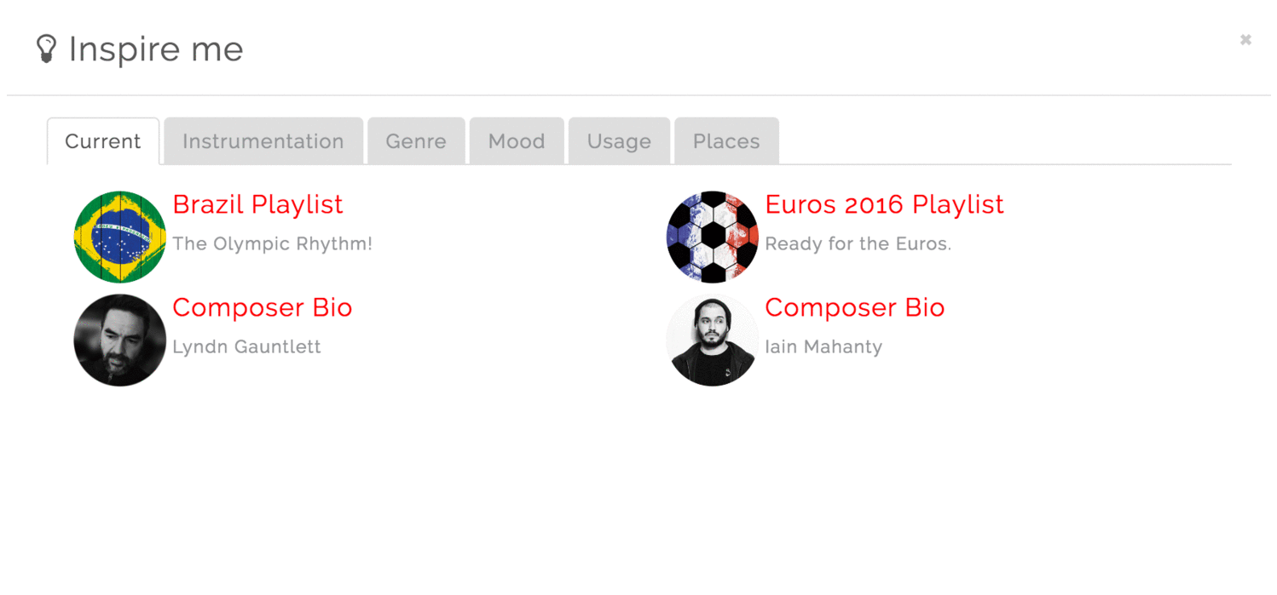Open the Euros 2016 Playlist link

point(884,204)
